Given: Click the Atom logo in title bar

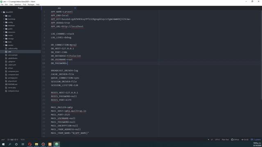Looking at the screenshot, I should pyautogui.click(x=1, y=2).
